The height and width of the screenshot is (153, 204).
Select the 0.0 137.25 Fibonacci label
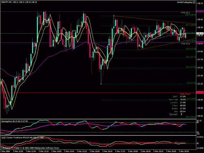click(x=191, y=83)
